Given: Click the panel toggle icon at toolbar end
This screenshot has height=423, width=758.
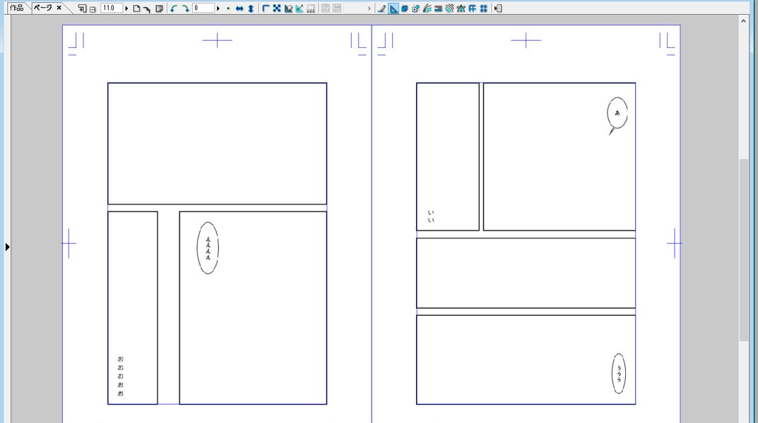Looking at the screenshot, I should 499,8.
